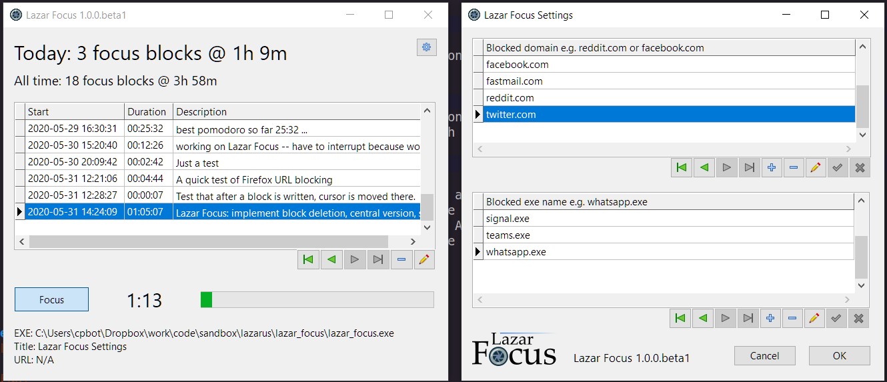Click blocked exe list scroll-up arrow
This screenshot has height=382, width=887.
[862, 200]
